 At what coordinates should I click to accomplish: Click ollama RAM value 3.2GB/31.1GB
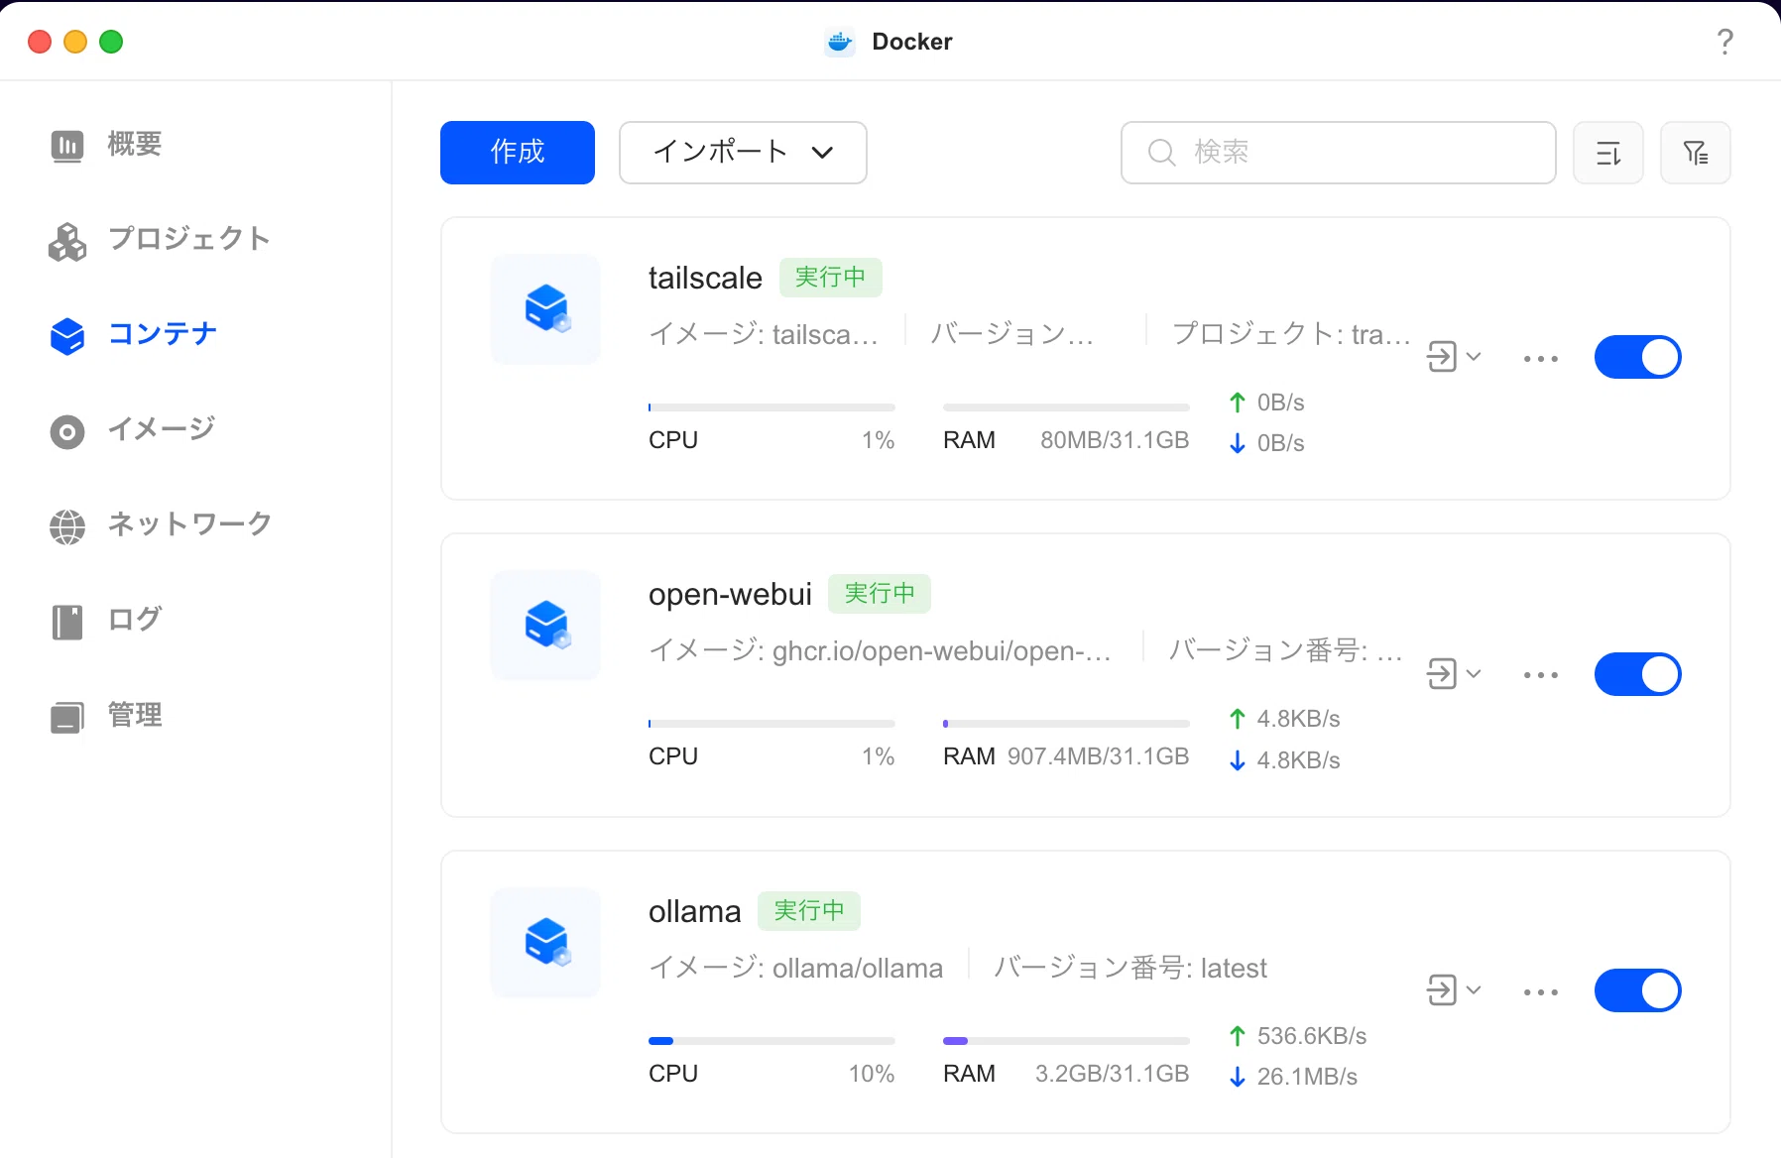point(1112,1074)
